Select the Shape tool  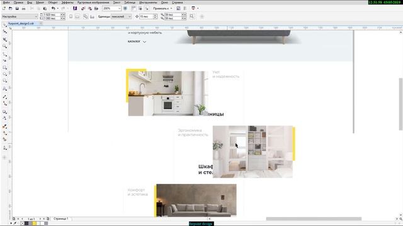click(x=4, y=32)
